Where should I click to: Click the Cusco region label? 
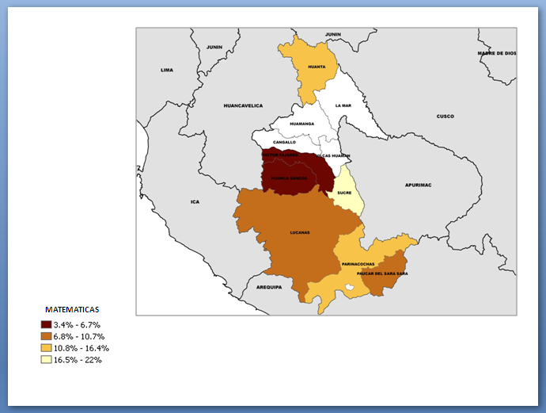tap(446, 117)
